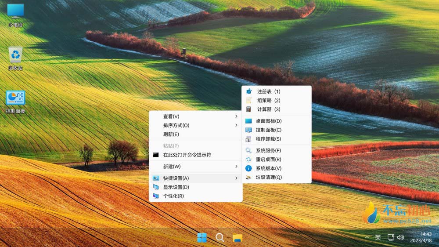
Task: Switch input language via 英 indicator
Action: [x=378, y=237]
